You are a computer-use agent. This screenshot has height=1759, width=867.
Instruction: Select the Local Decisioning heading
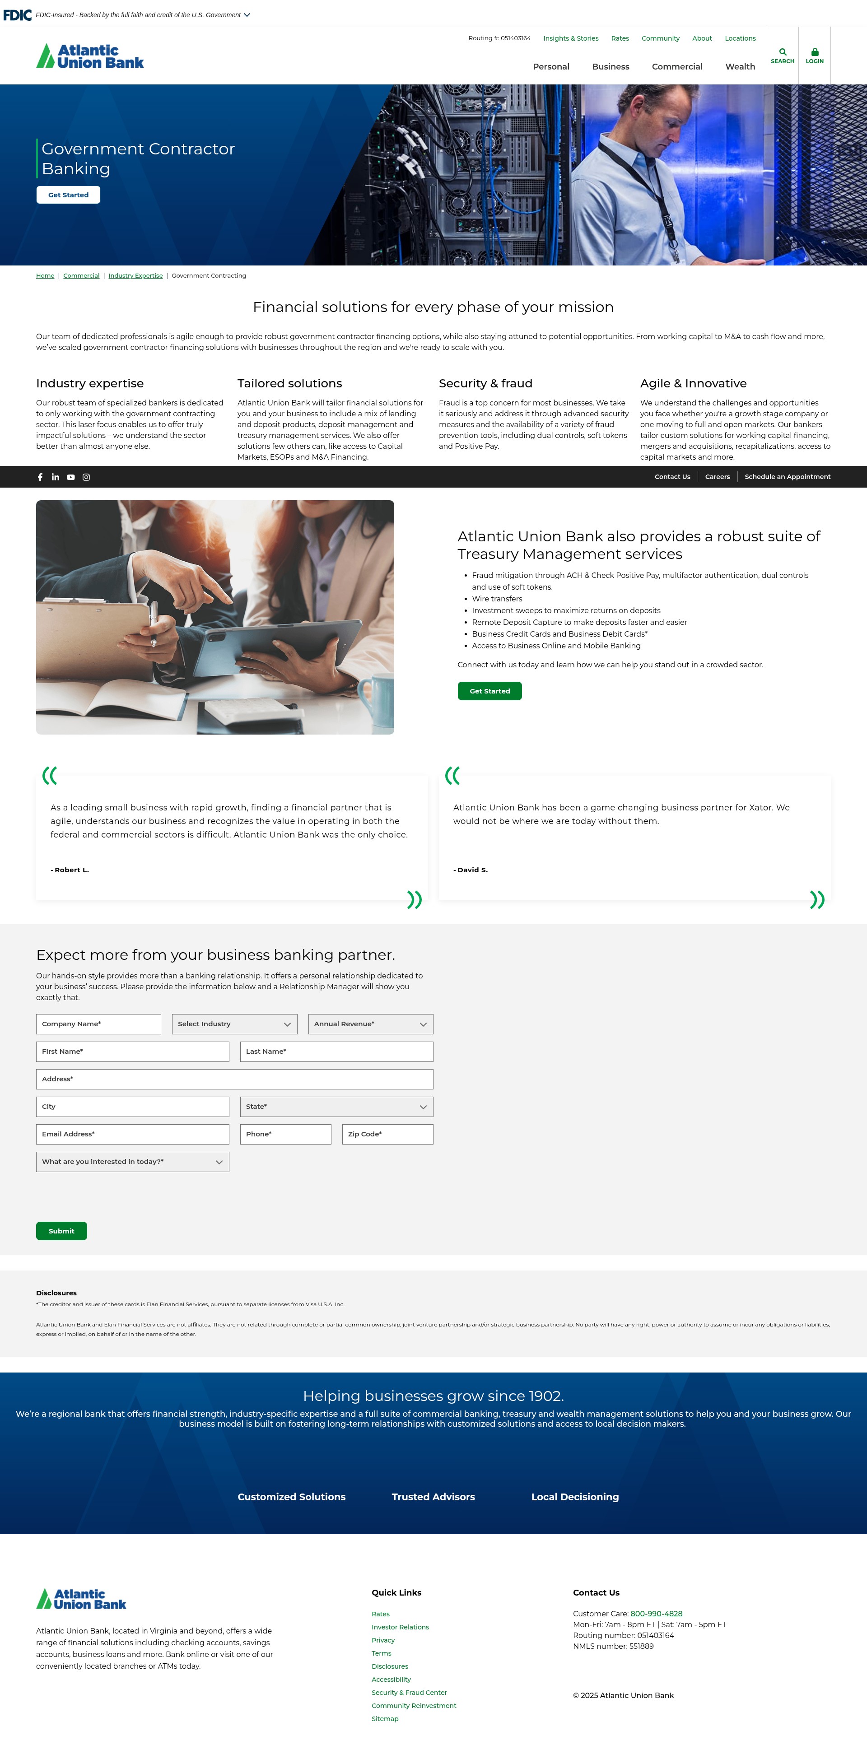[x=575, y=1497]
